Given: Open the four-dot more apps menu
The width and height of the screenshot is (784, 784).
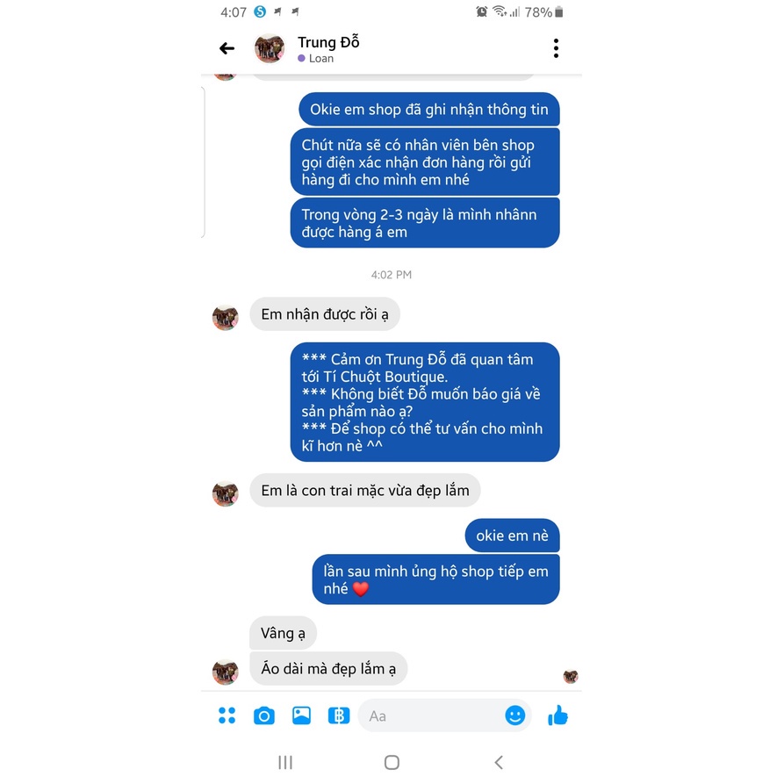Looking at the screenshot, I should (227, 716).
